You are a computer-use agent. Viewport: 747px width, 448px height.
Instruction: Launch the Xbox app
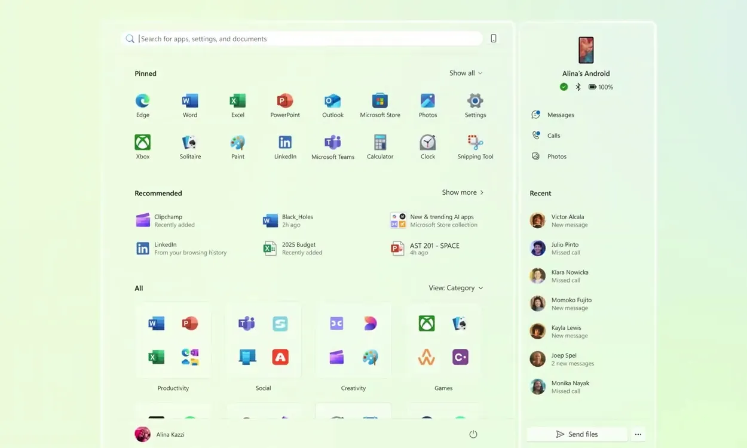pos(142,143)
